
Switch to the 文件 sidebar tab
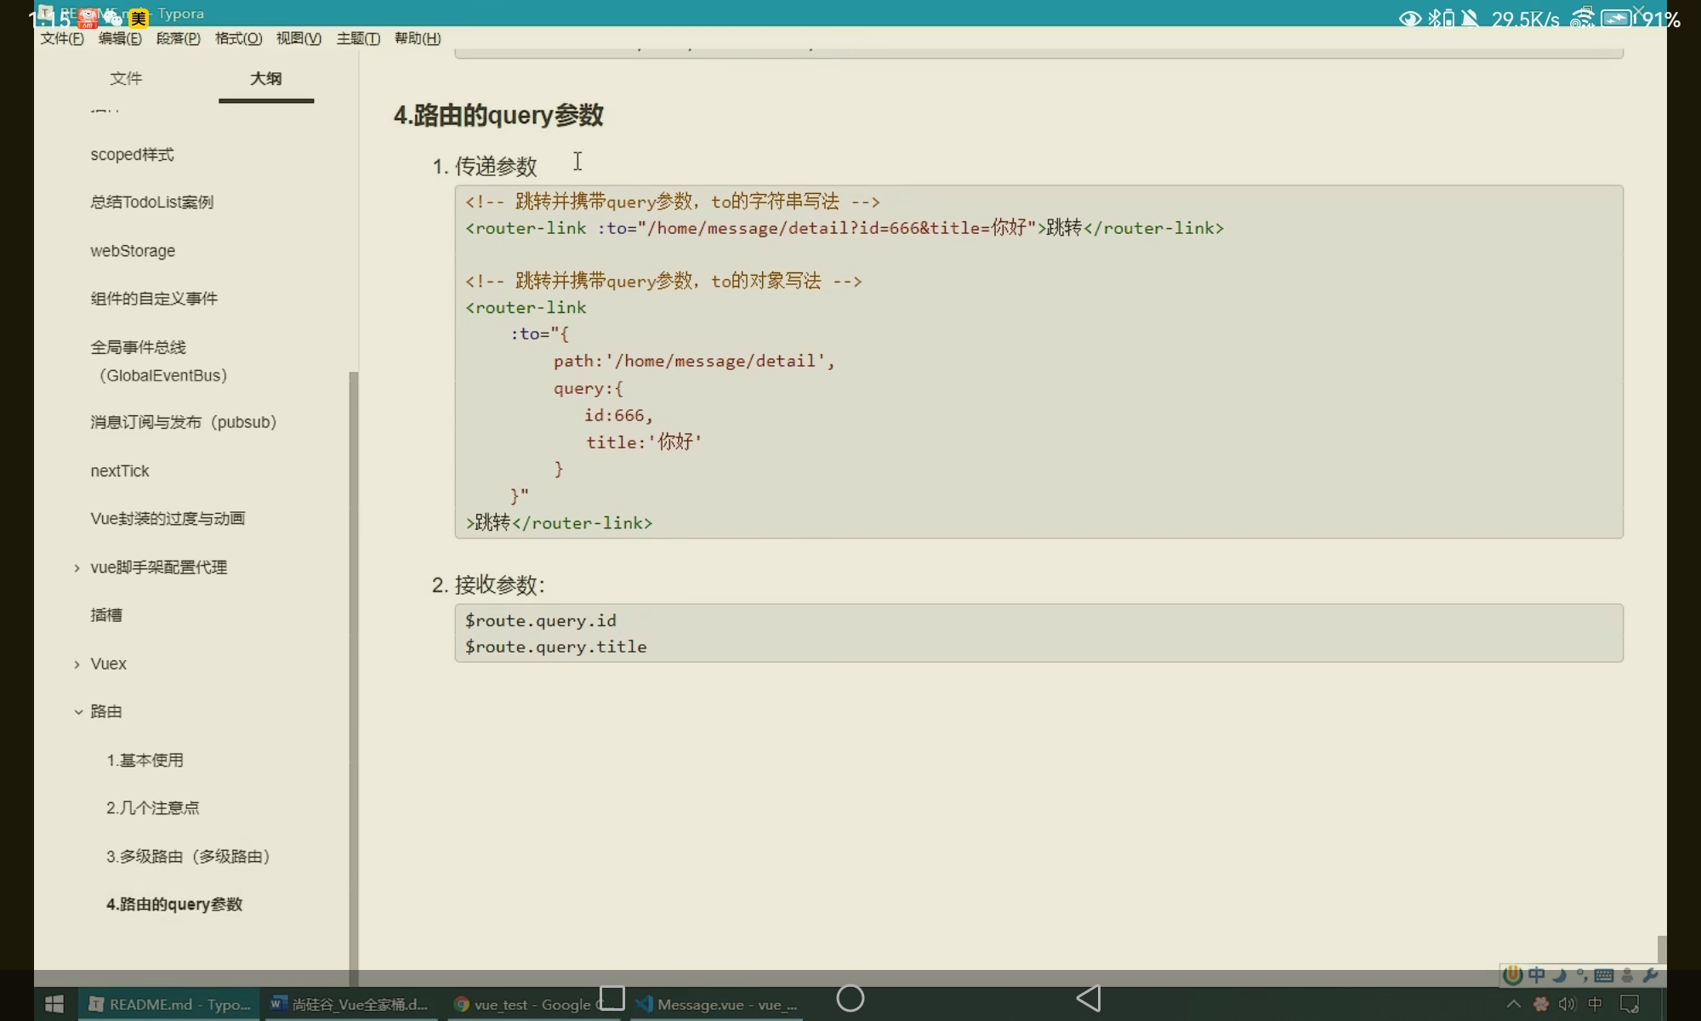coord(126,78)
